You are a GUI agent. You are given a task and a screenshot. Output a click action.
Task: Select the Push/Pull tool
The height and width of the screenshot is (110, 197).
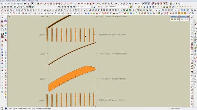pos(82,4)
